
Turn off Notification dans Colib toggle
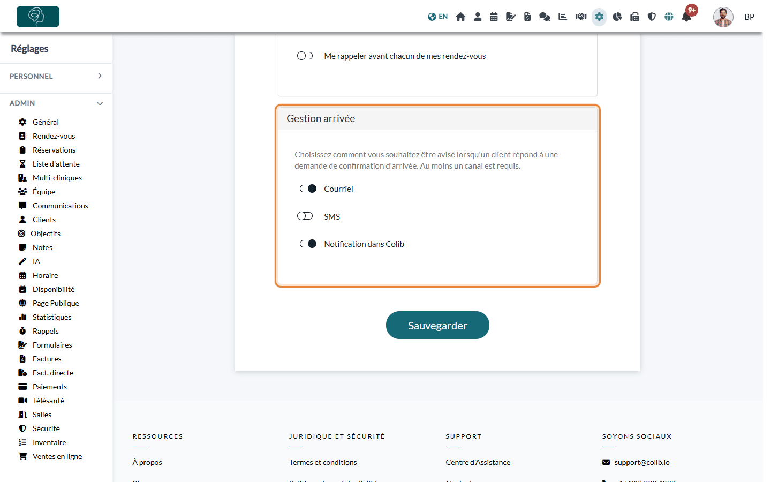308,244
